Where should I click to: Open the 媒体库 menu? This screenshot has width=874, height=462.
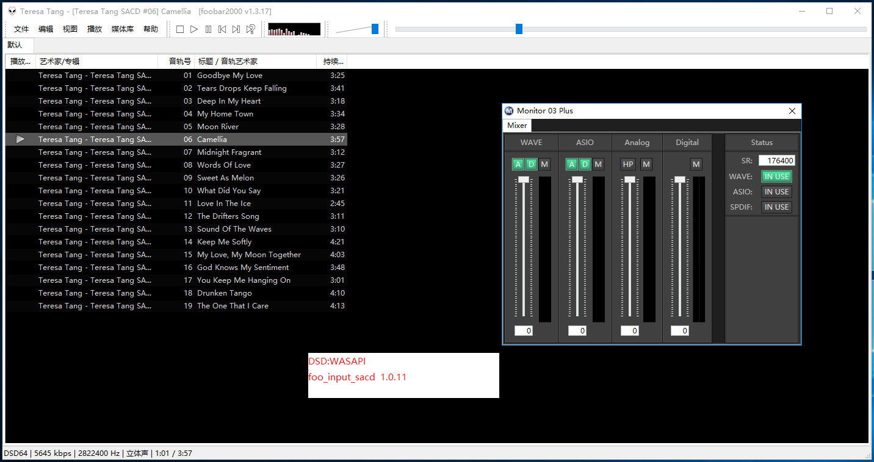(122, 29)
